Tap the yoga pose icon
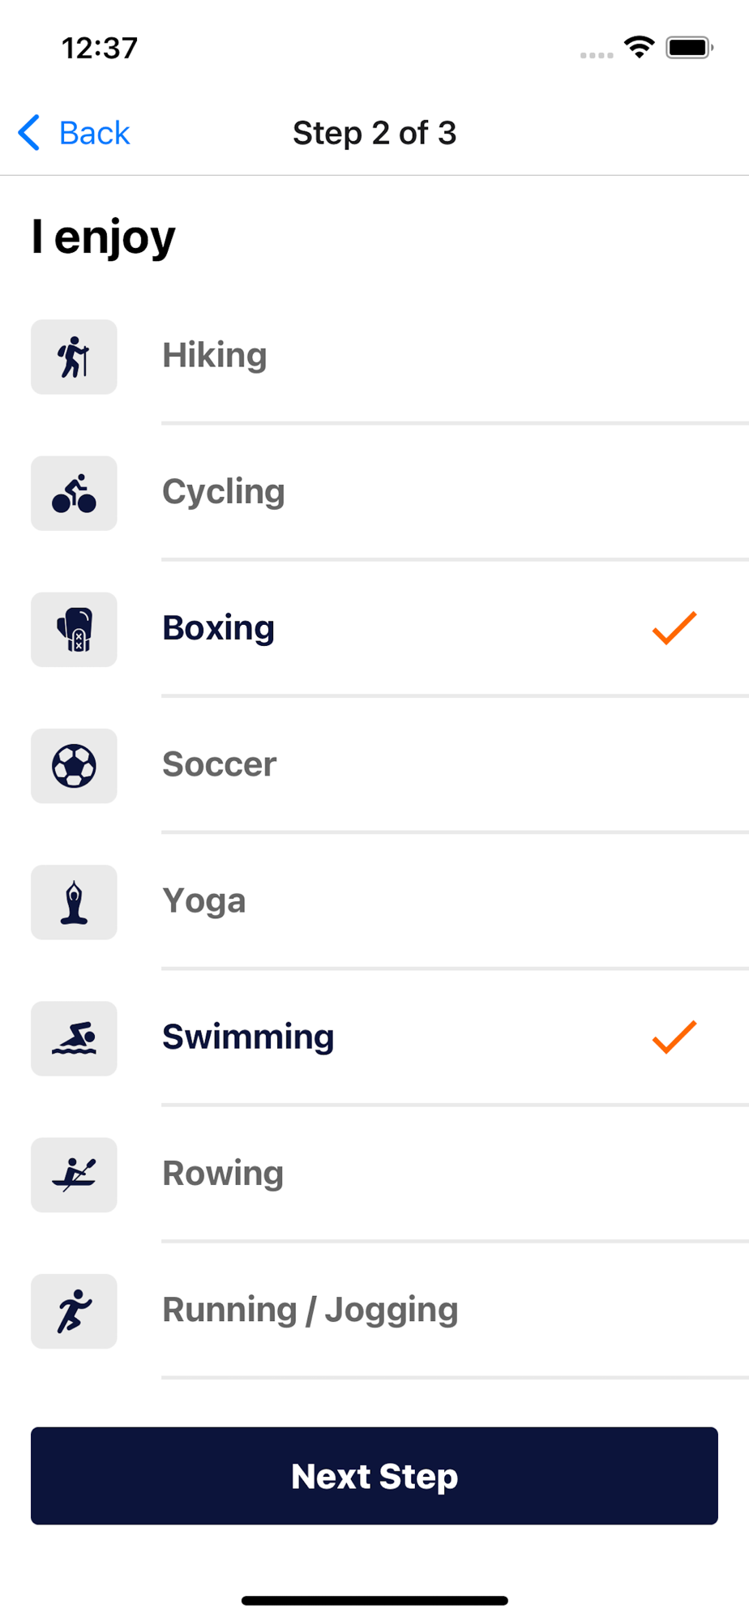The height and width of the screenshot is (1621, 749). click(74, 902)
